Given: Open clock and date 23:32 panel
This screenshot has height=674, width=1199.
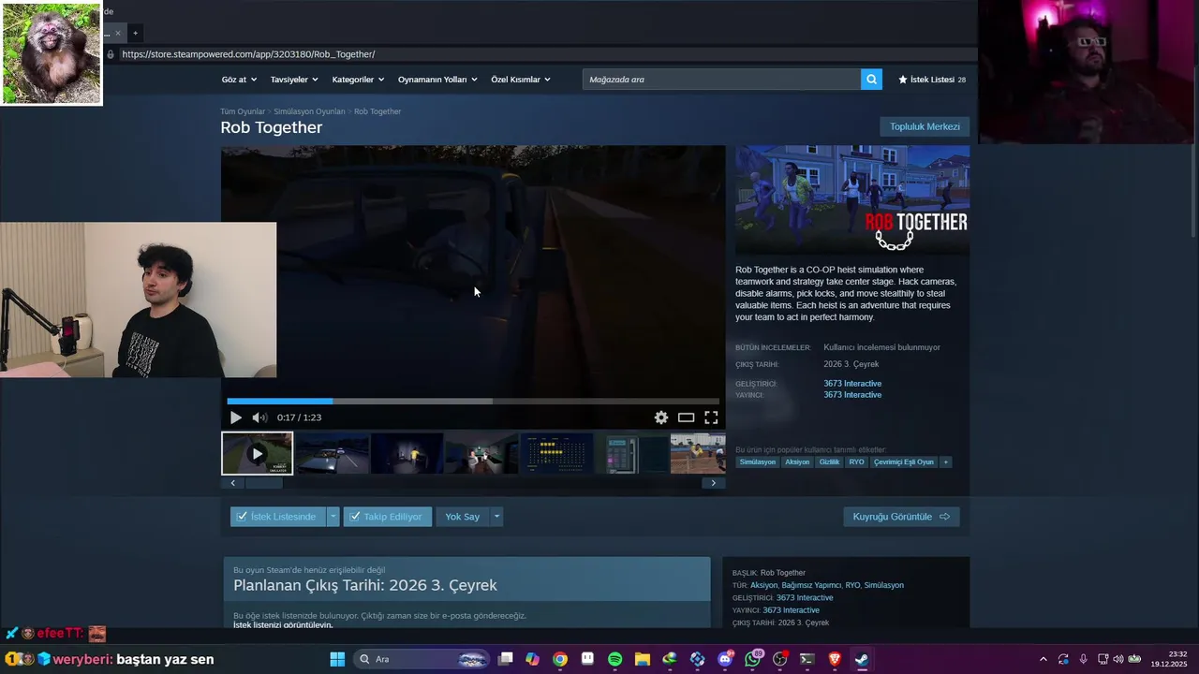Looking at the screenshot, I should (1169, 659).
